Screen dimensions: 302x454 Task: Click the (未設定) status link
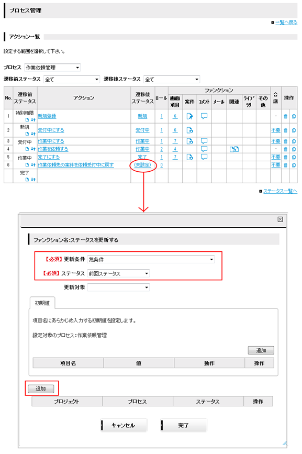[142, 165]
